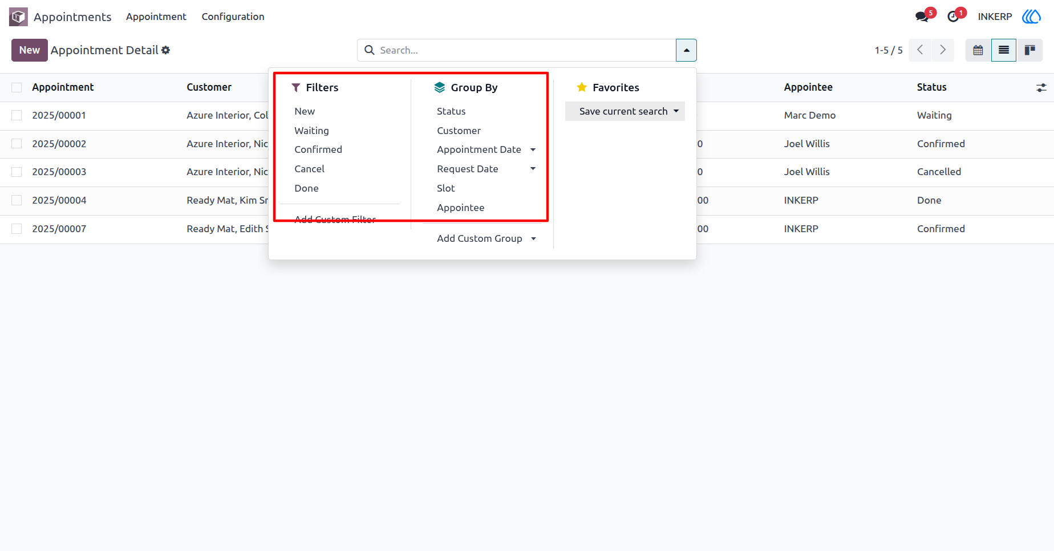Viewport: 1054px width, 551px height.
Task: Apply the New filter option
Action: click(x=305, y=111)
